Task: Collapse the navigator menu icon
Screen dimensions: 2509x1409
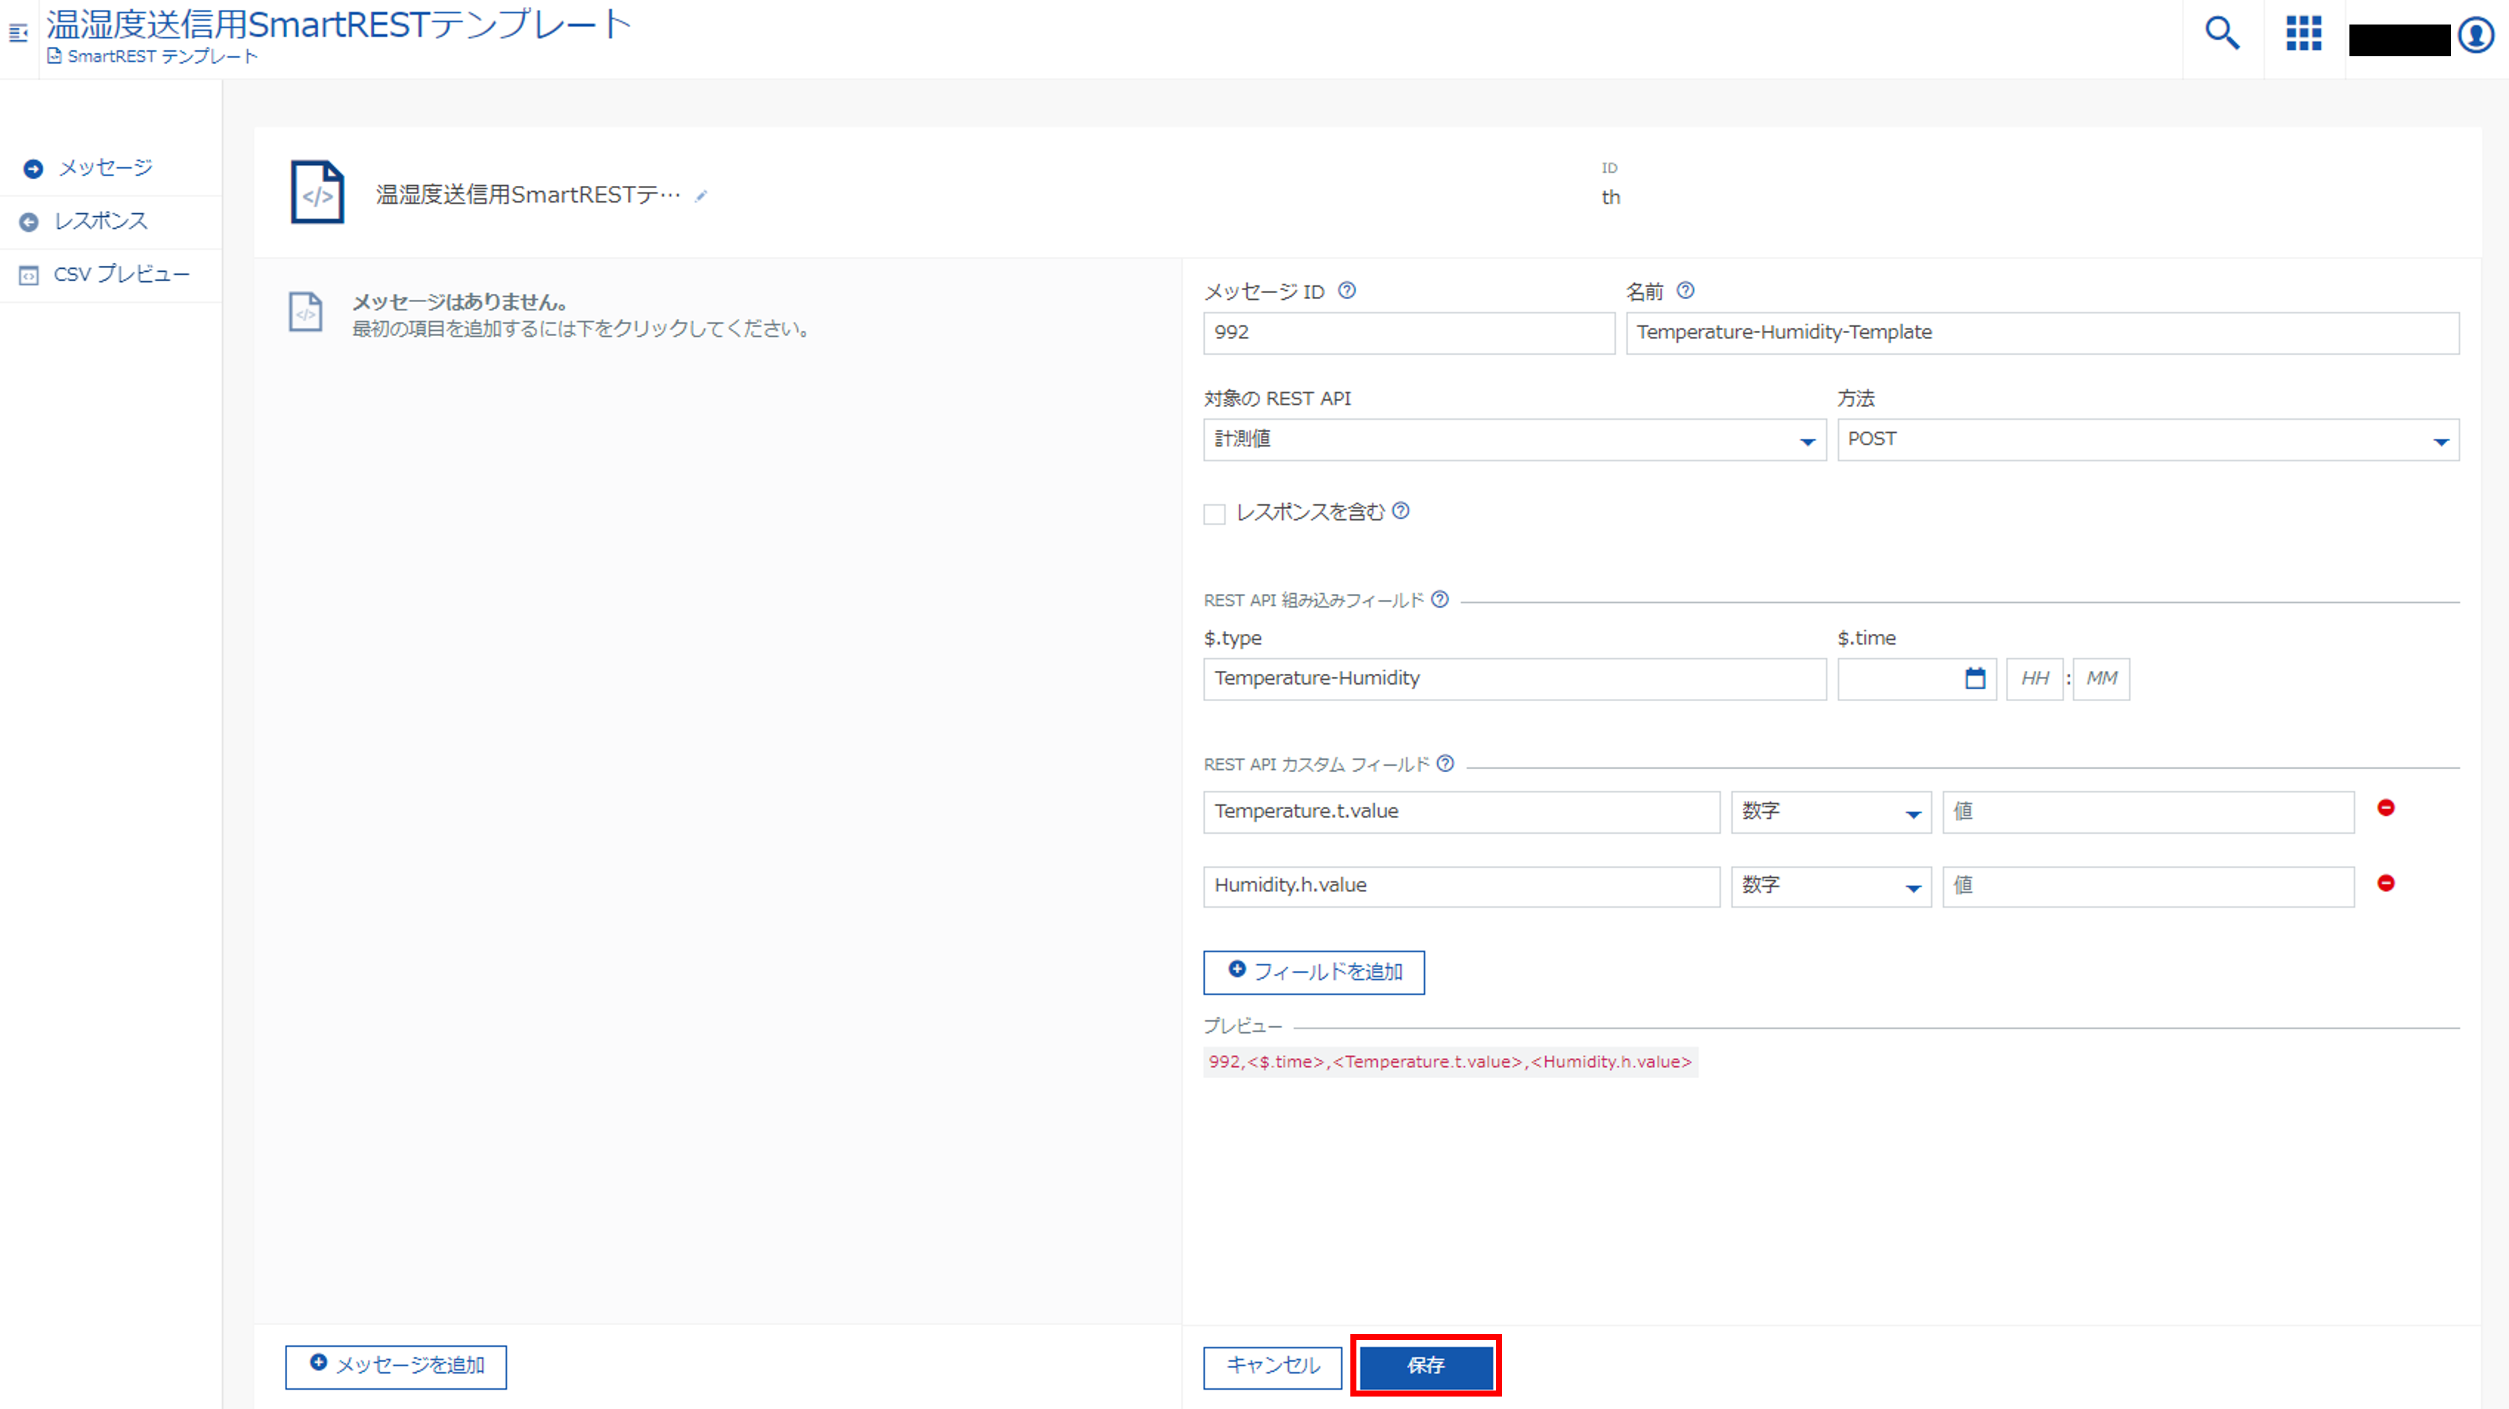Action: (18, 34)
